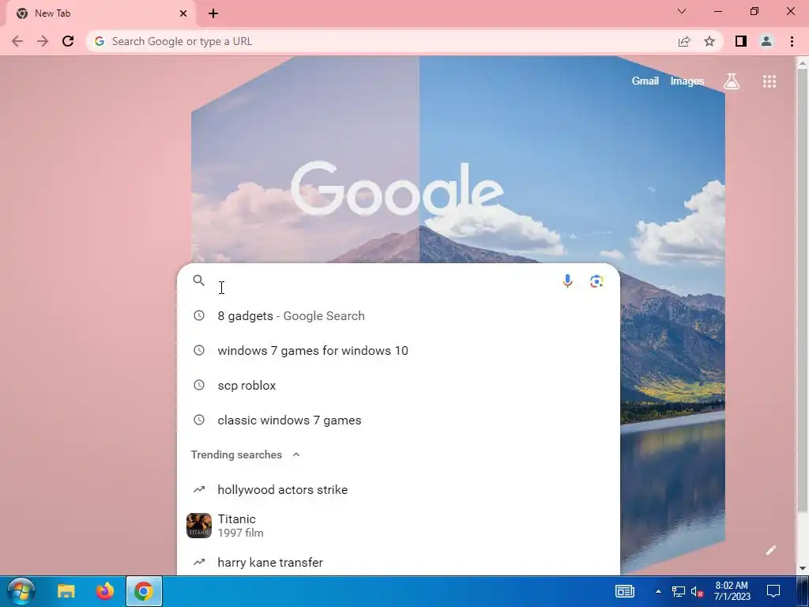Select trending 'hollywood actors strike'

398,490
